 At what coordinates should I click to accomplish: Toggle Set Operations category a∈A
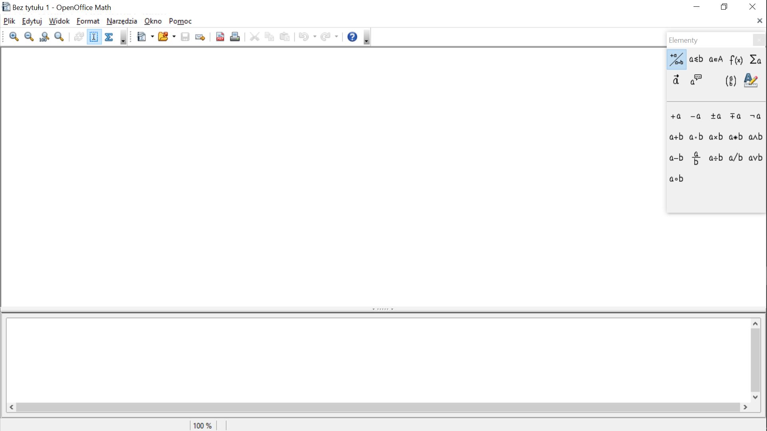[715, 59]
